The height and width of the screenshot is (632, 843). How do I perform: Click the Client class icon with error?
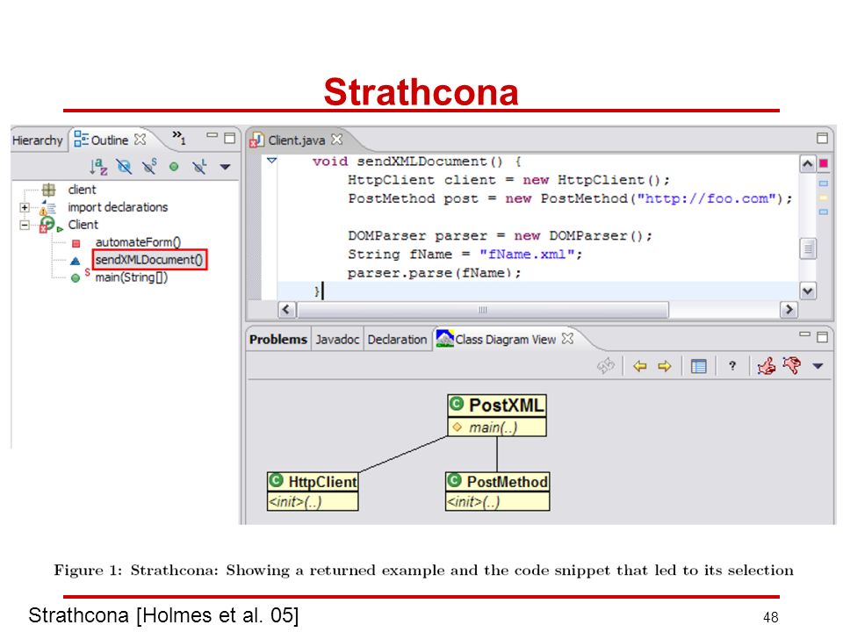(47, 224)
